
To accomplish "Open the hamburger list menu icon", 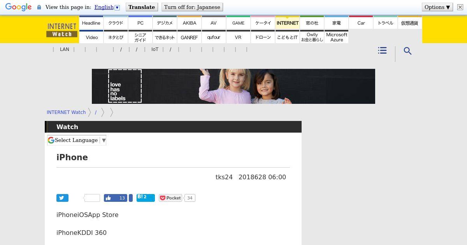I will (382, 51).
